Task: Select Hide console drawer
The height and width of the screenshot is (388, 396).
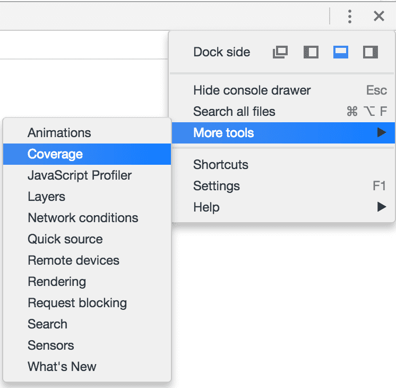Action: pos(252,90)
